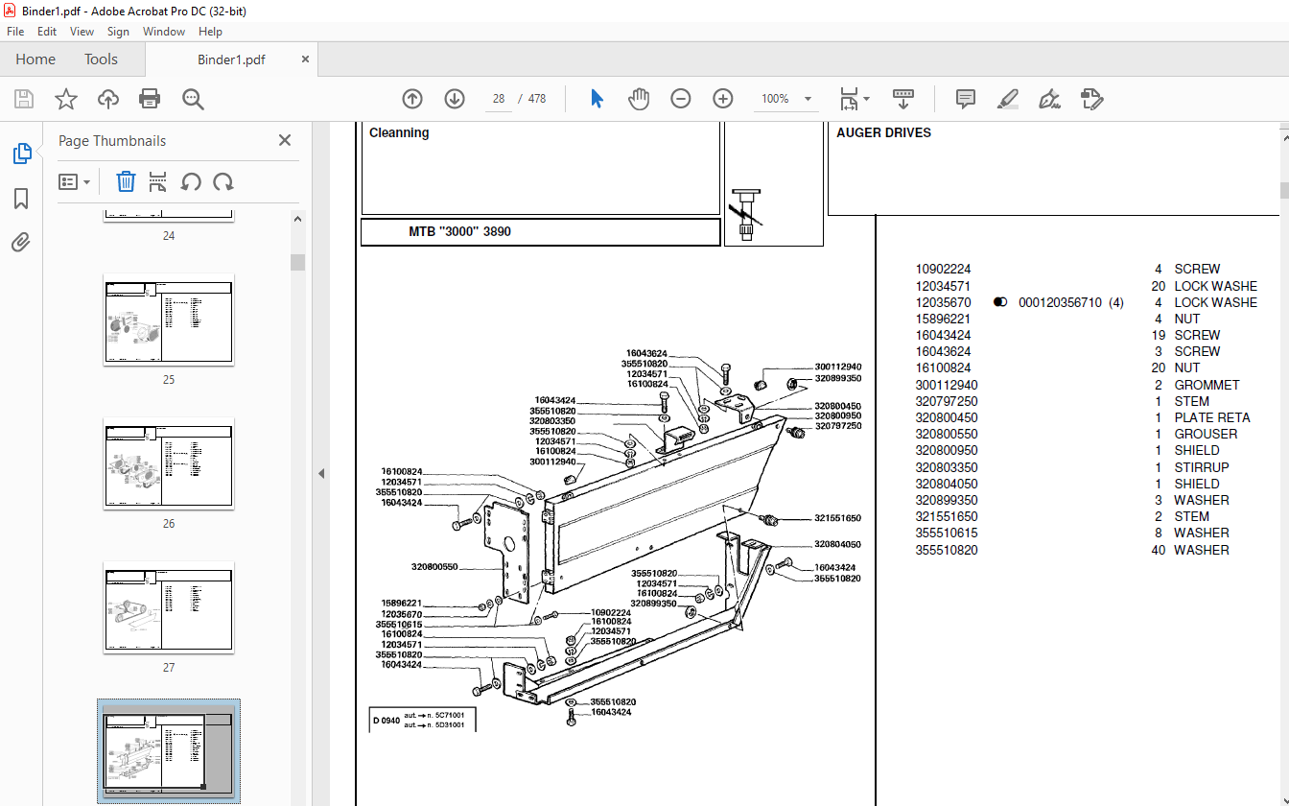Click the Cleanning section heading

coord(399,132)
